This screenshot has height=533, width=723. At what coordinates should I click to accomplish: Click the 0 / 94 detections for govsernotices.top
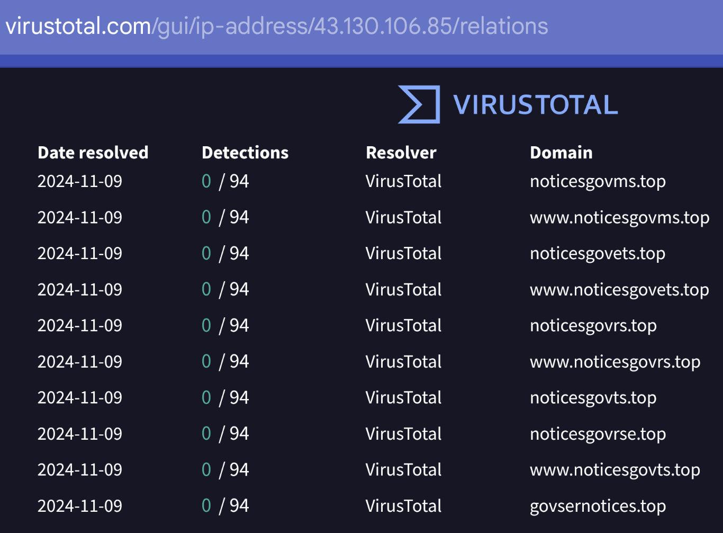(x=225, y=505)
